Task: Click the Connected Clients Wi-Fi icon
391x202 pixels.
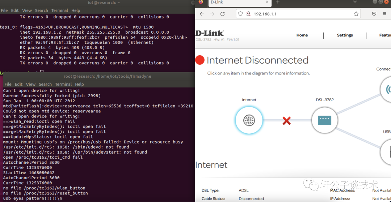Action: (x=386, y=90)
